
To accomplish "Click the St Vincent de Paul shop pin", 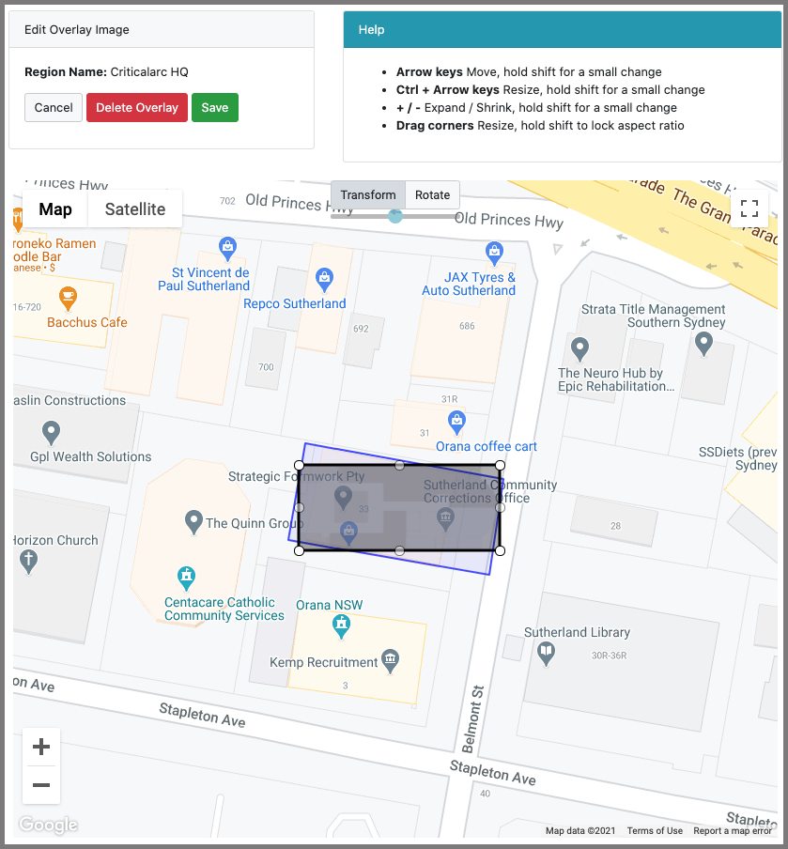I will 227,249.
